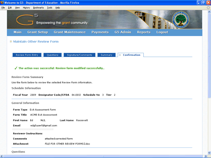The image size is (211, 158).
Task: Click the left arrow of horizontal scrollbar
Action: pyautogui.click(x=2, y=156)
